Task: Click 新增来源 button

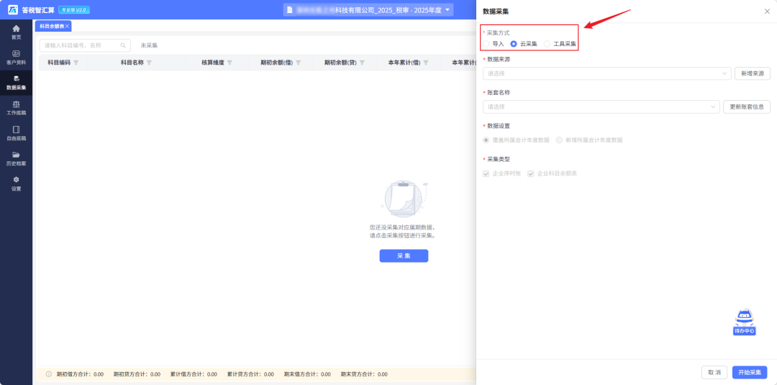Action: tap(753, 73)
